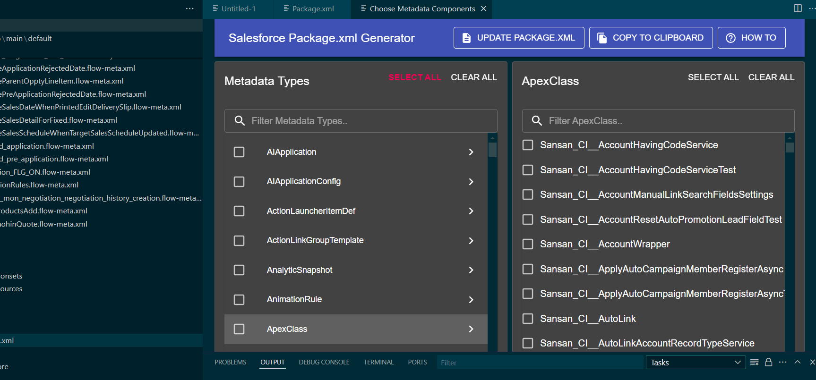Viewport: 816px width, 380px height.
Task: Open the OUTPUT panel tab
Action: click(x=273, y=362)
